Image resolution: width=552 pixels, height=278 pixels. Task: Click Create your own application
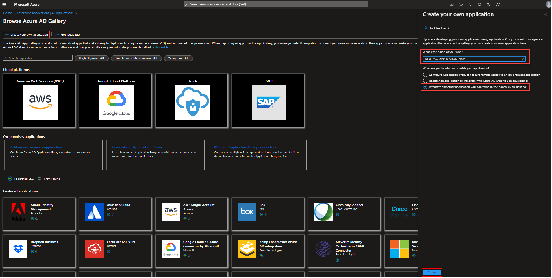[26, 35]
